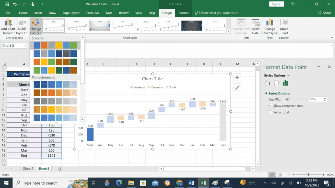
Task: Open Sheet1 tab at the bottom
Action: 28,168
